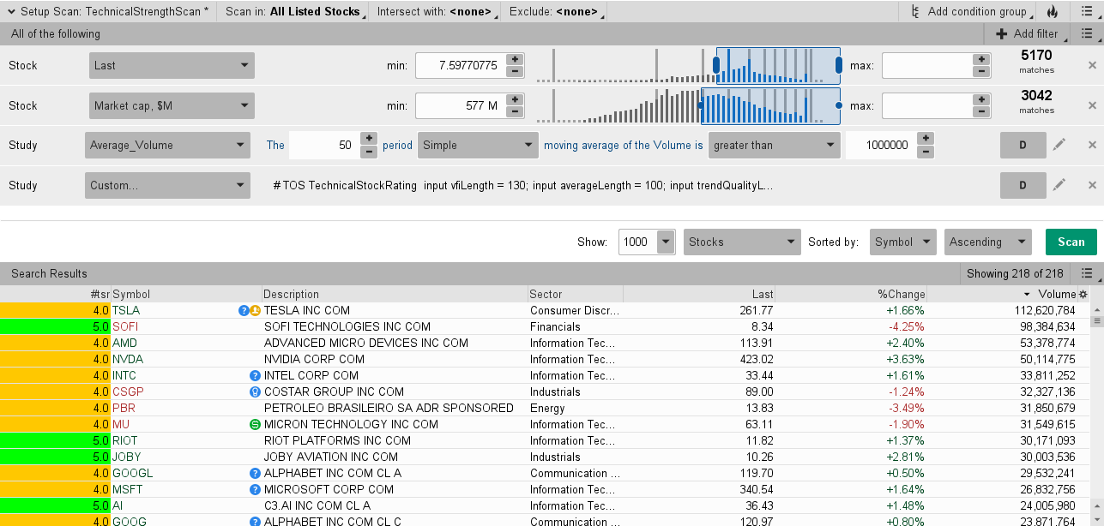Decrease Market cap min value with minus
This screenshot has height=526, width=1104.
515,111
